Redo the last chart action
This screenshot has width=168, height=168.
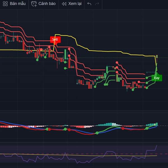(97, 4)
